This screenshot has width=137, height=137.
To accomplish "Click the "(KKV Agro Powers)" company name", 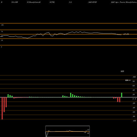I will (118, 2).
